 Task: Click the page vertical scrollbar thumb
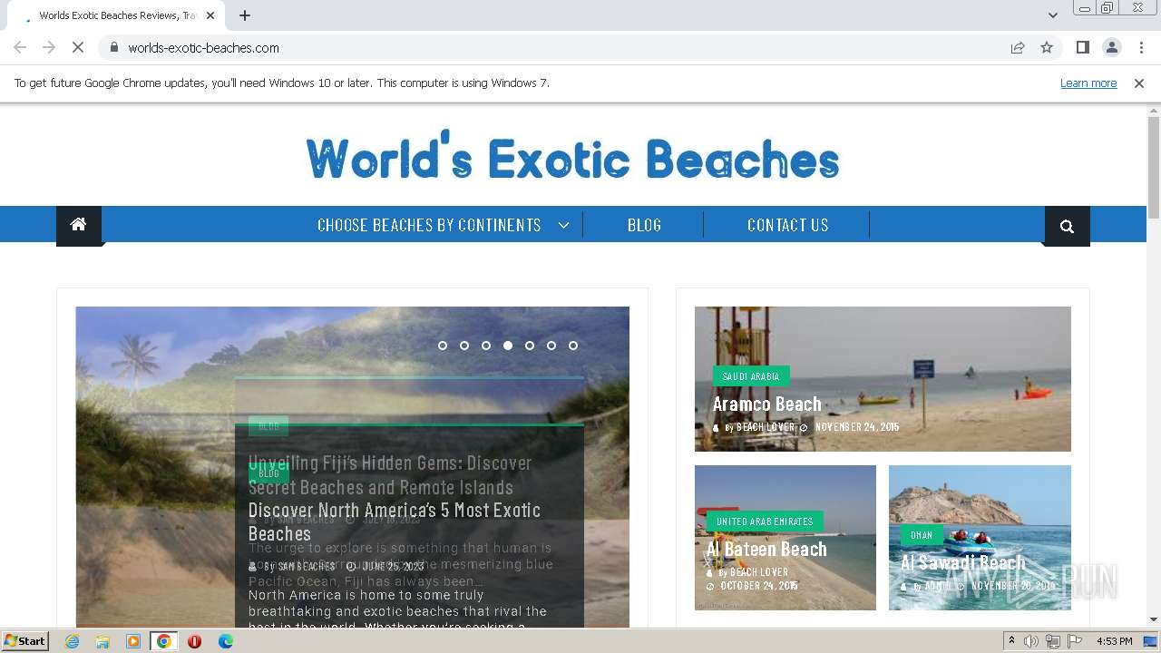(x=1153, y=167)
